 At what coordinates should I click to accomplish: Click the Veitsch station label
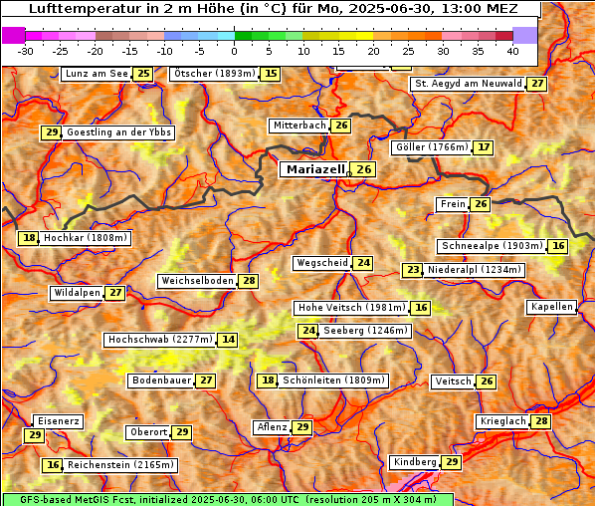453,381
